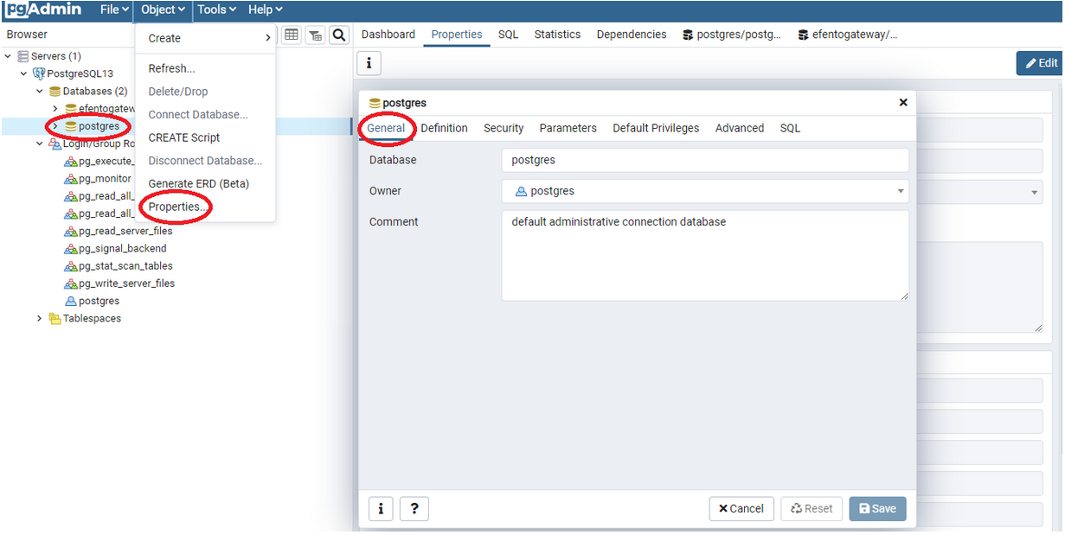Expand the postgres database node

55,126
